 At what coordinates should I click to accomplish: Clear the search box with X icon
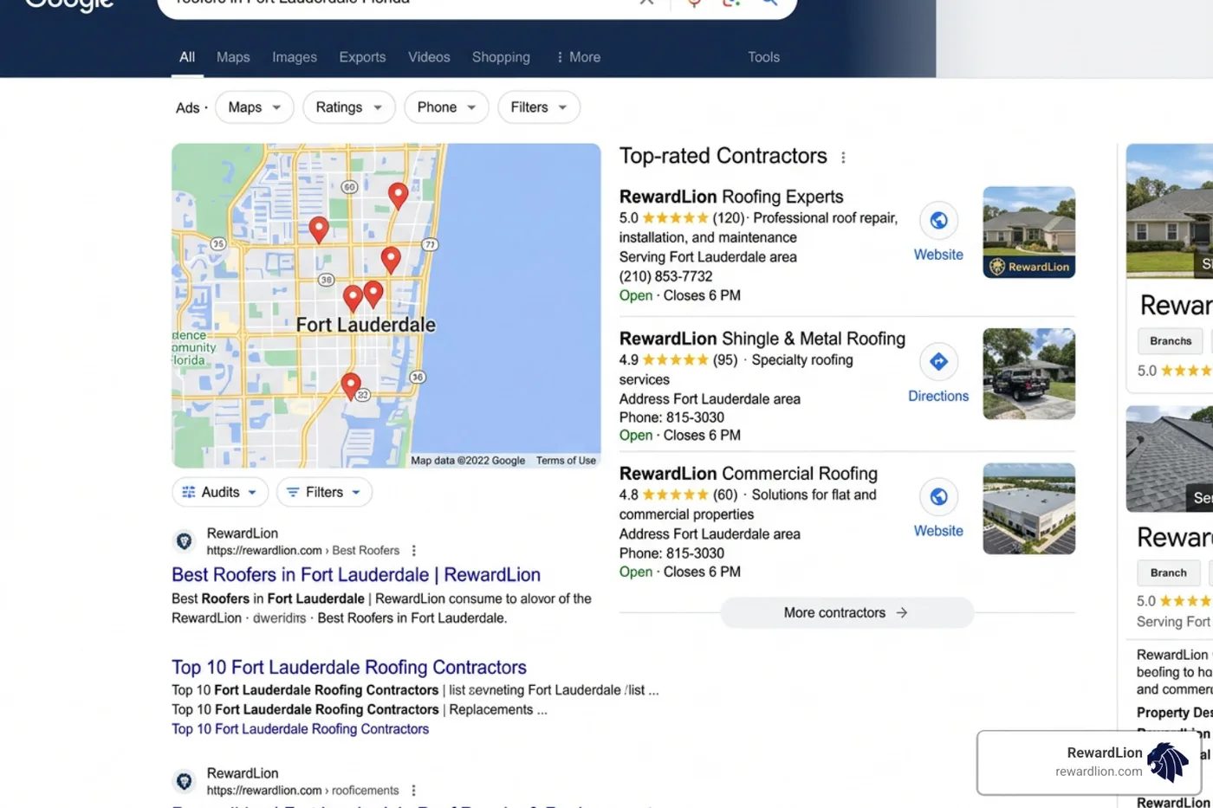pyautogui.click(x=646, y=3)
